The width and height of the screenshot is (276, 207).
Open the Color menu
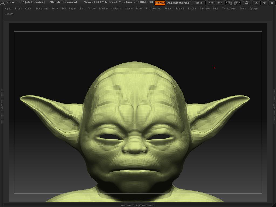point(28,8)
